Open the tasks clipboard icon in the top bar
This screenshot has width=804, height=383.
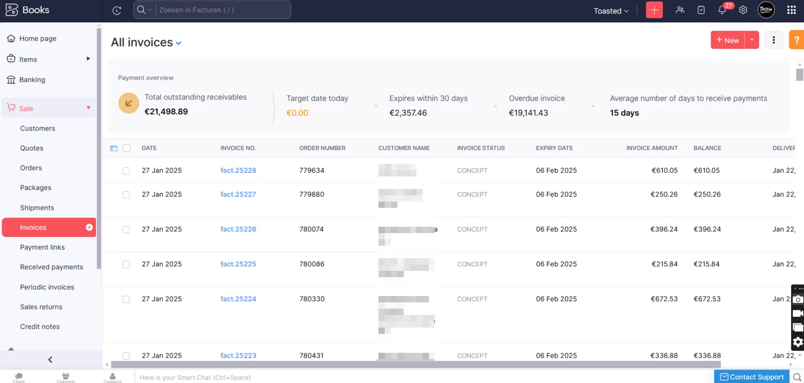click(701, 10)
